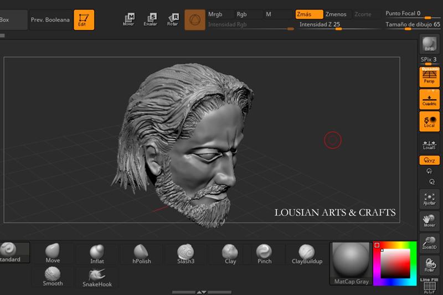Viewport: 443px width, 295px height.
Task: Adjust the Intensidad Rgb slider
Action: pos(251,25)
